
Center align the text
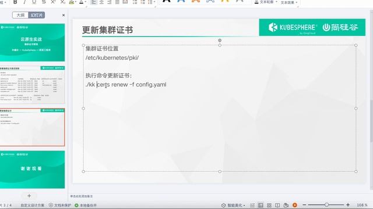[101, 2]
